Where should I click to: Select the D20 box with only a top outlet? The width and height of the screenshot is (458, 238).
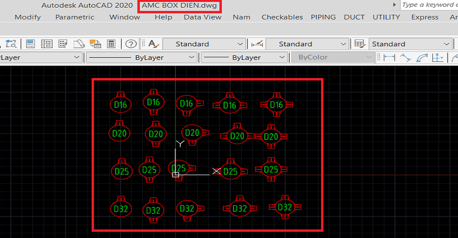[x=119, y=131]
